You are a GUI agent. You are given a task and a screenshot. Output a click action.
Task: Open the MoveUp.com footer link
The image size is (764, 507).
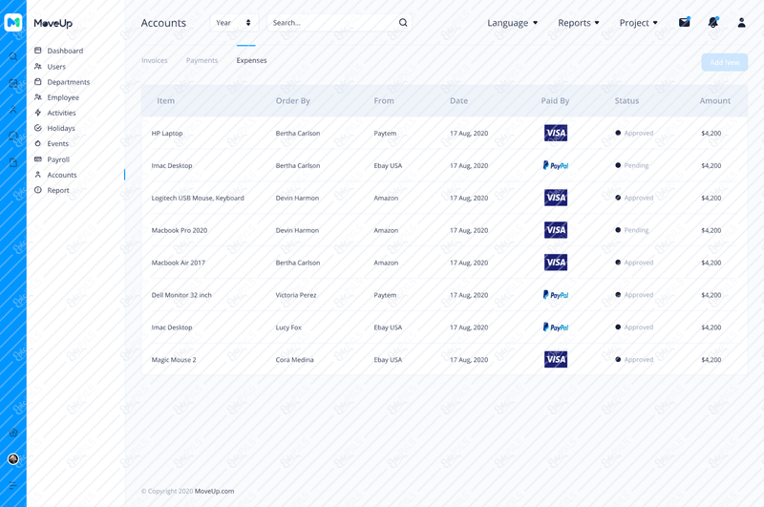(x=214, y=491)
